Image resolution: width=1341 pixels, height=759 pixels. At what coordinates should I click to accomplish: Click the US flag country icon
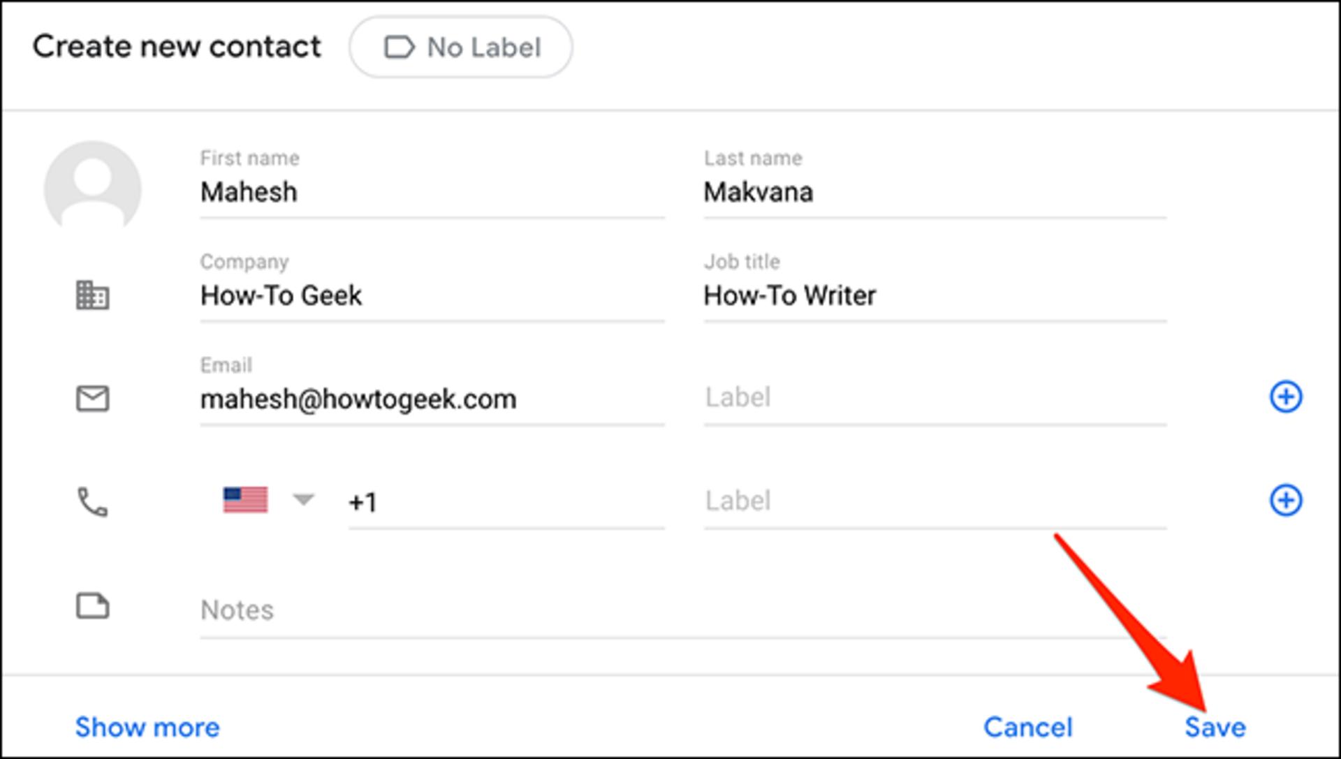(245, 500)
